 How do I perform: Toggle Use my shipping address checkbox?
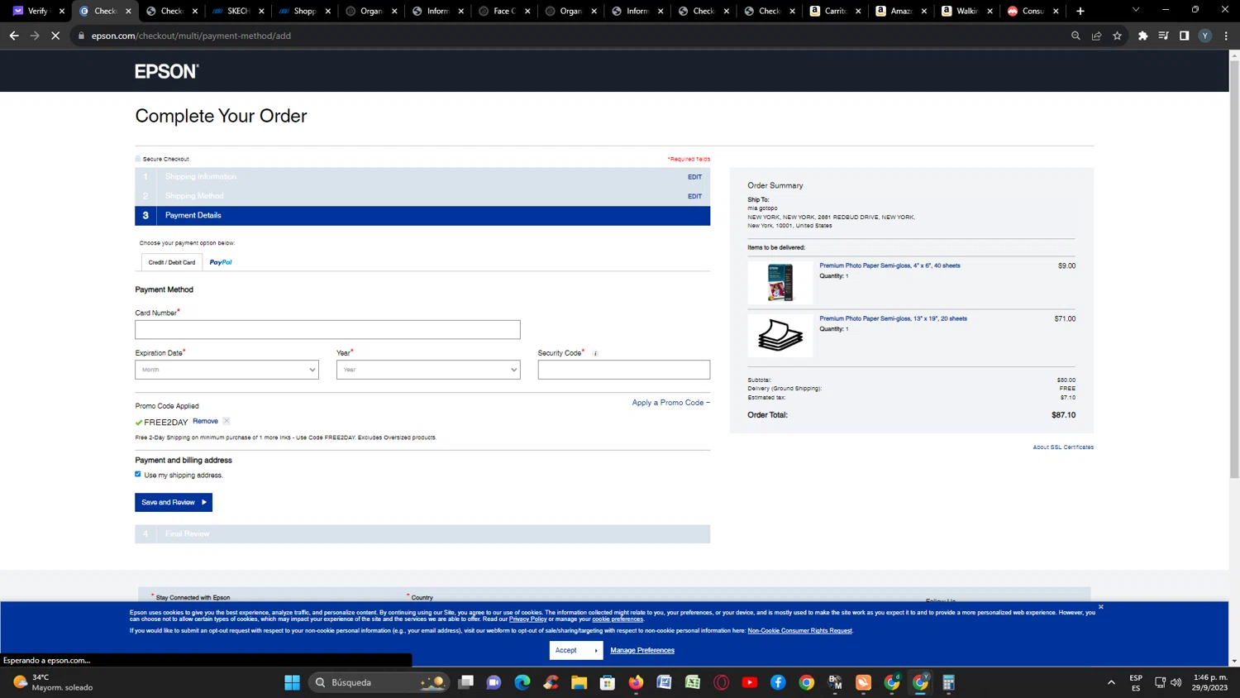[x=138, y=475]
